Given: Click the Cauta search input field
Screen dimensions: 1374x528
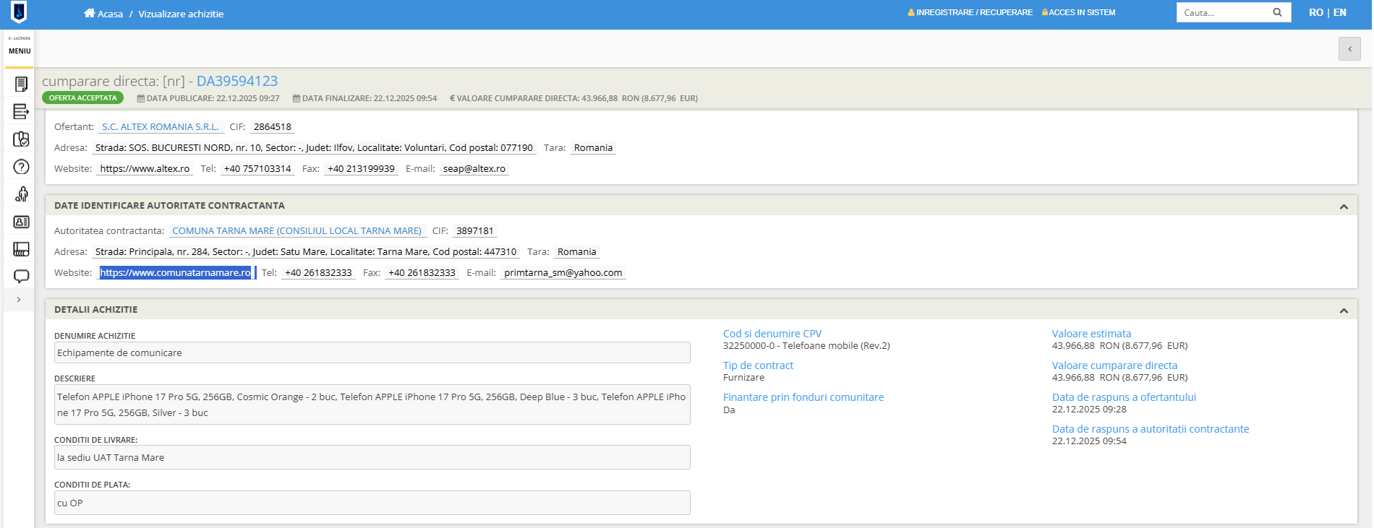Looking at the screenshot, I should coord(1224,12).
